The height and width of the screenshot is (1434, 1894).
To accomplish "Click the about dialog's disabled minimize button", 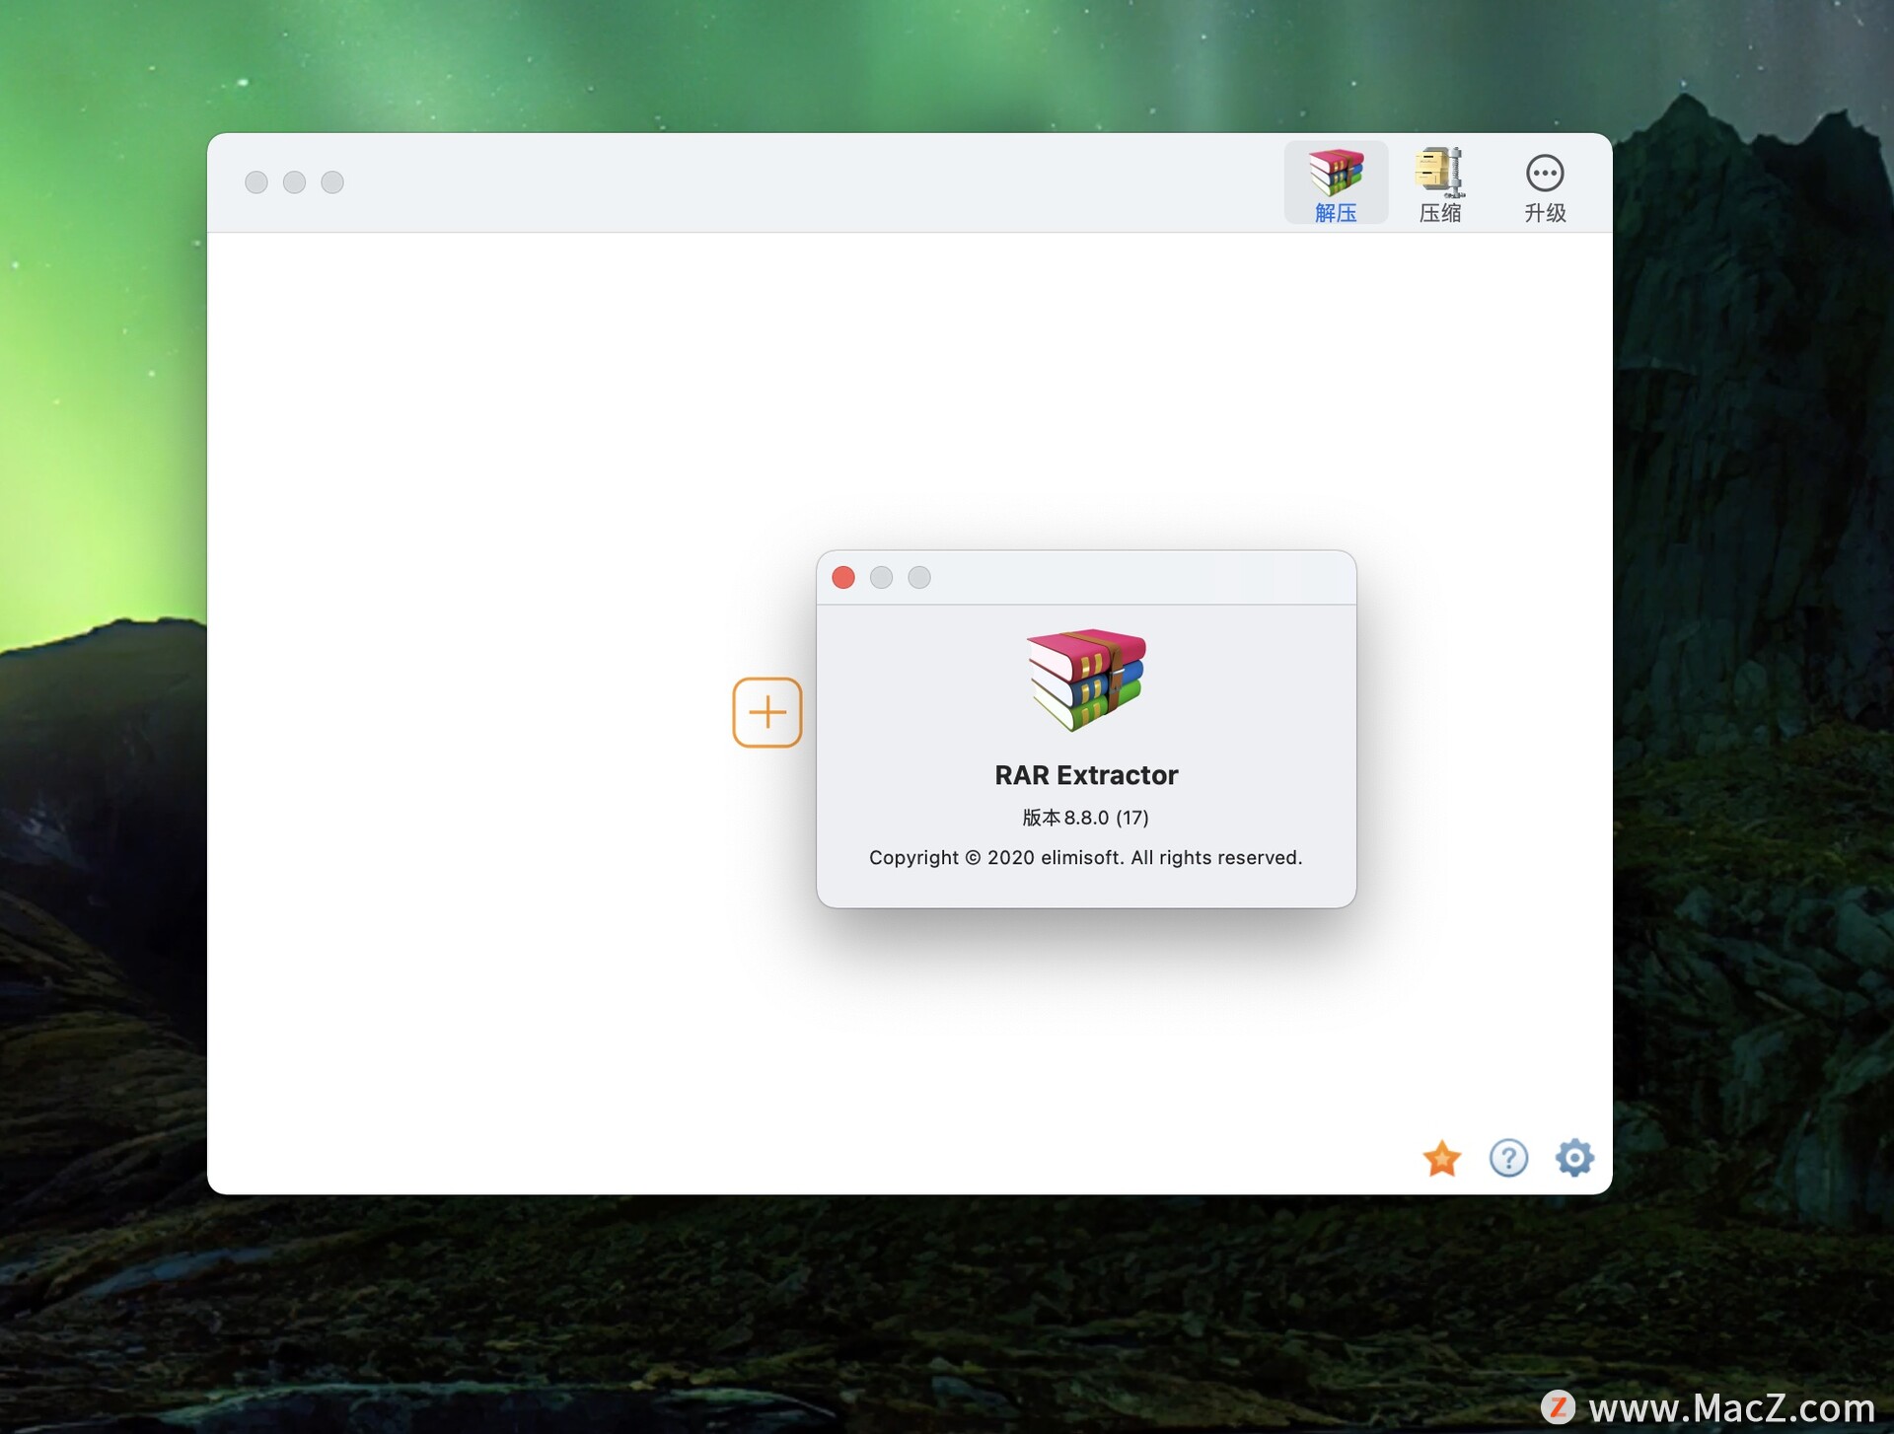I will (x=881, y=577).
